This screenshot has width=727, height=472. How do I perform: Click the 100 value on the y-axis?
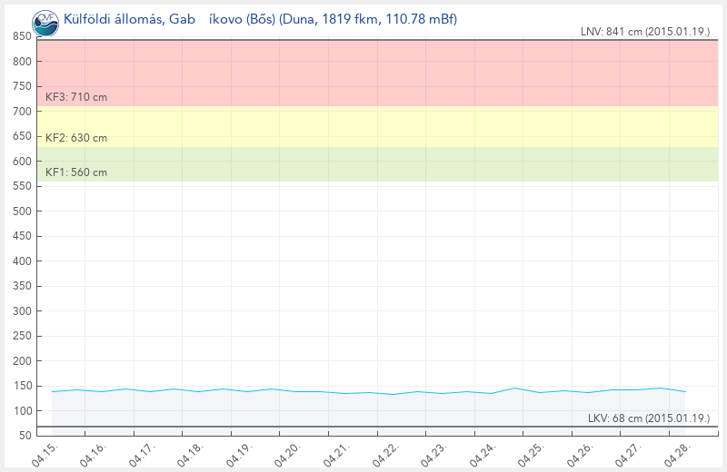coord(23,411)
